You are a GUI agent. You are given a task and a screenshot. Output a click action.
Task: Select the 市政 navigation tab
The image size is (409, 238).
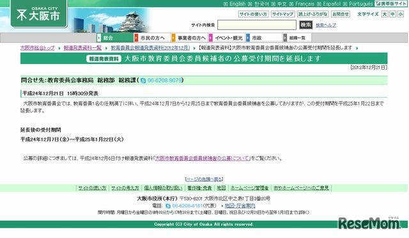click(x=264, y=38)
